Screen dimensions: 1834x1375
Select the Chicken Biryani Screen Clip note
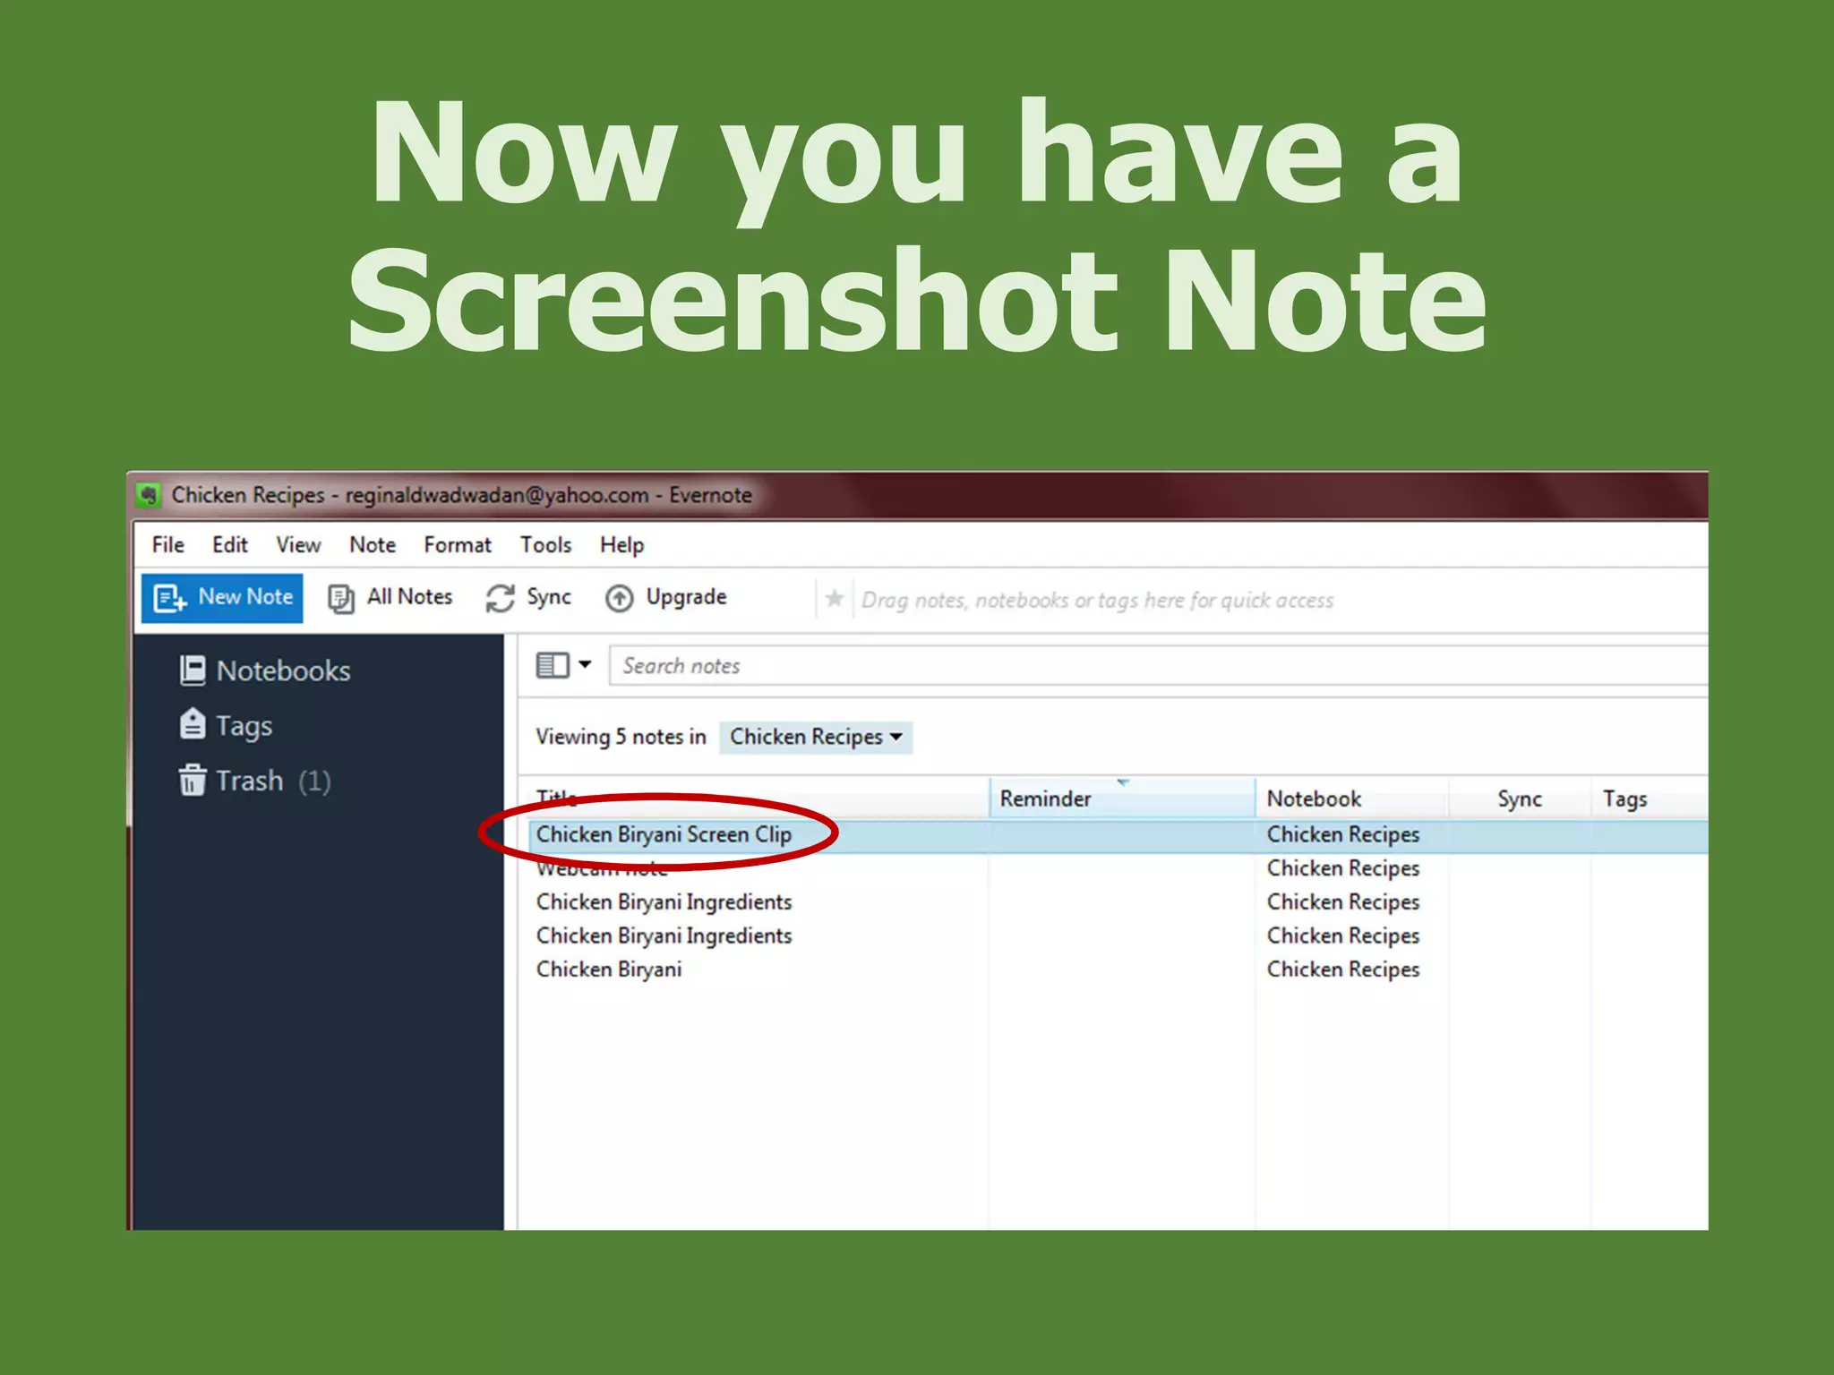pyautogui.click(x=664, y=834)
